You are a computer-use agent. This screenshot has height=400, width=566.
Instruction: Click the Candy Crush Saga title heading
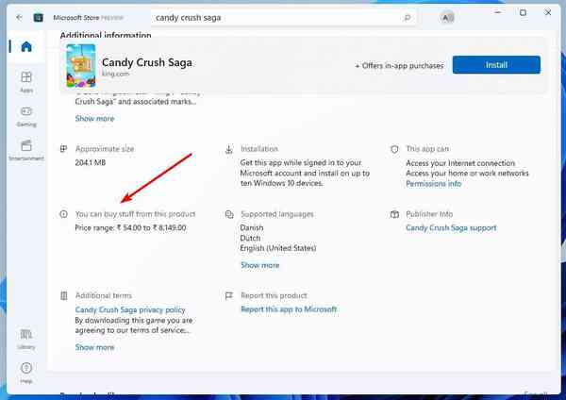[147, 62]
